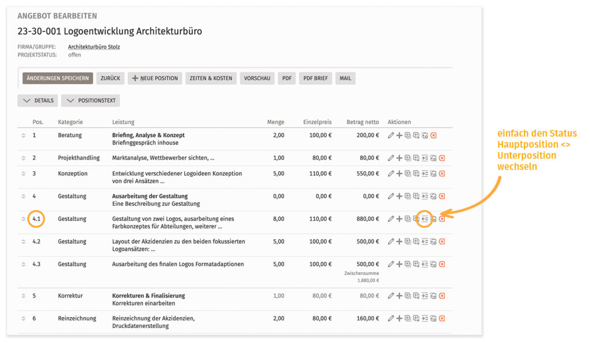The image size is (590, 343).
Task: Expand the POSITIONSTEXT section
Action: [x=90, y=100]
